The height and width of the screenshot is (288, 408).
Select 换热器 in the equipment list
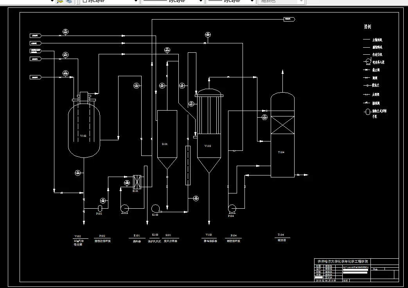click(137, 241)
